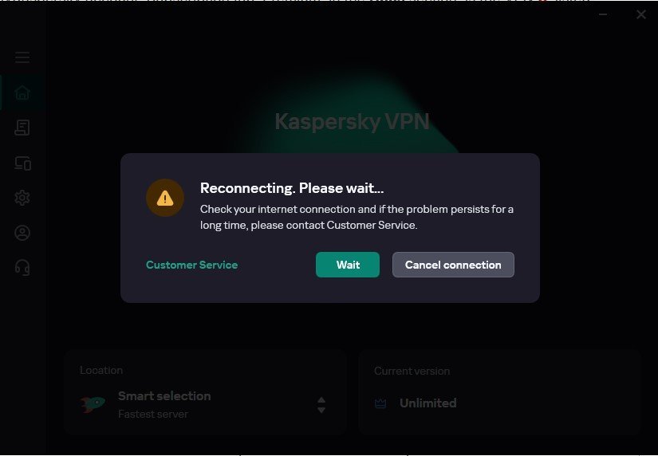Click the Cancel connection button
658x456 pixels.
coord(453,265)
